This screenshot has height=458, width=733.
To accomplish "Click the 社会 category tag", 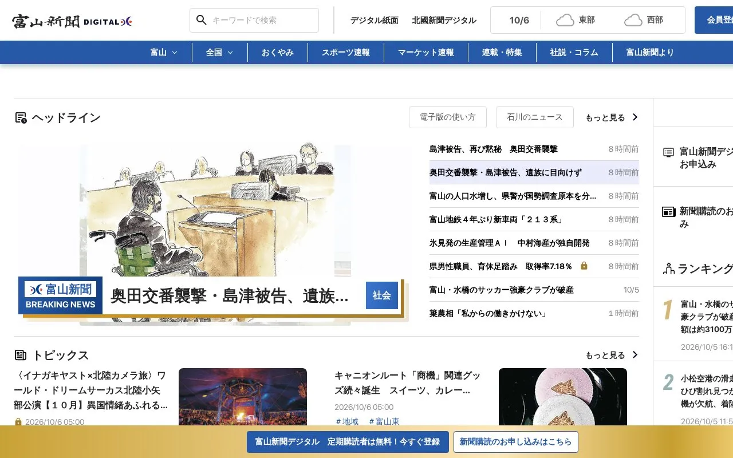I will coord(382,295).
